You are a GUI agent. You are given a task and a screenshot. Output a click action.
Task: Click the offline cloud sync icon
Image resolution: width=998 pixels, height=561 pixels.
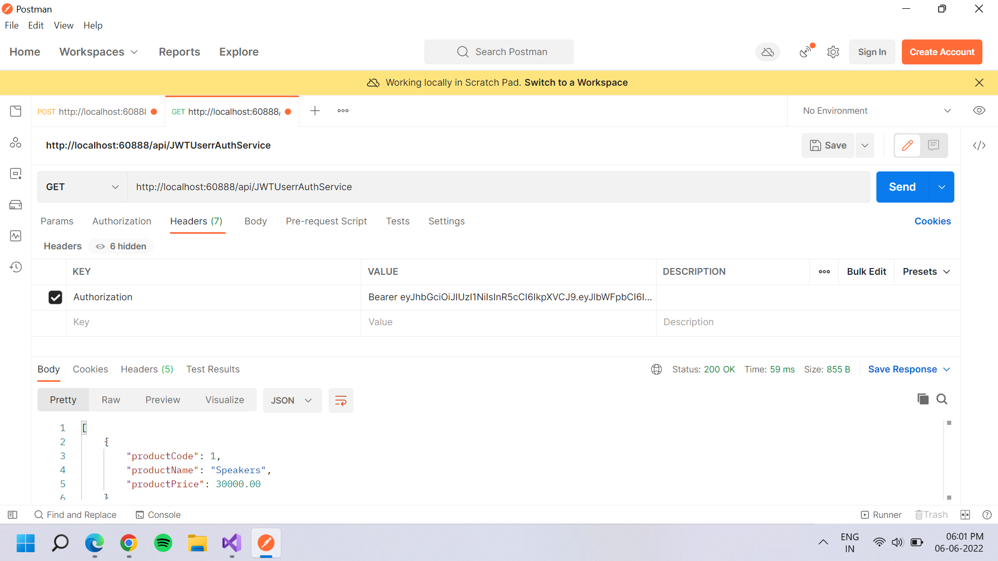point(768,52)
